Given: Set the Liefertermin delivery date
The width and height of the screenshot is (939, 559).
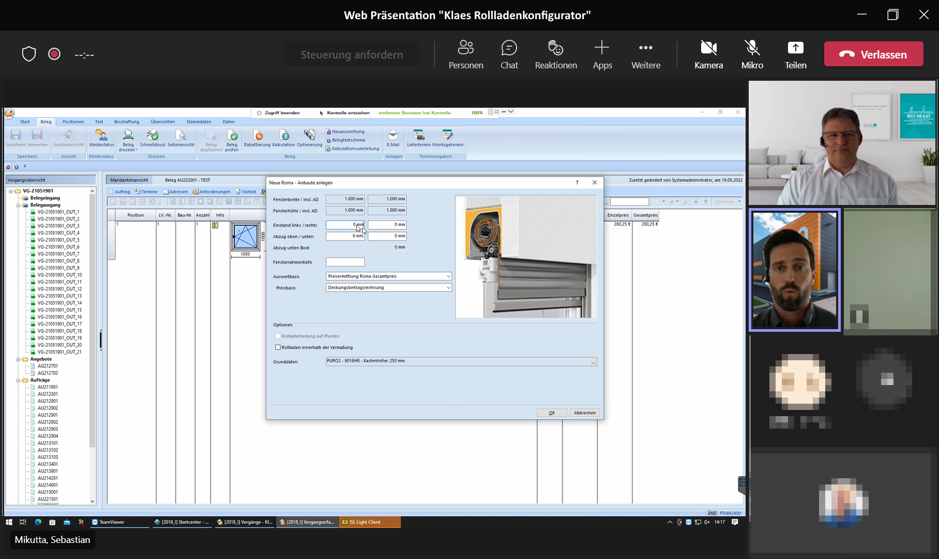Looking at the screenshot, I should click(x=419, y=139).
